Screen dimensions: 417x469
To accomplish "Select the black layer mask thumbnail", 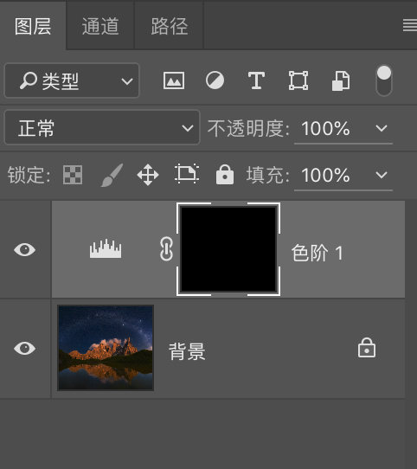I will (228, 249).
